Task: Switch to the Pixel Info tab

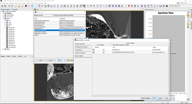Action: [15, 9]
